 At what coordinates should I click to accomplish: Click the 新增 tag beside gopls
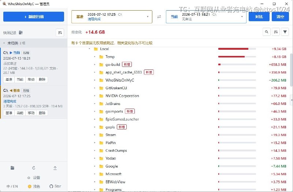122,127
